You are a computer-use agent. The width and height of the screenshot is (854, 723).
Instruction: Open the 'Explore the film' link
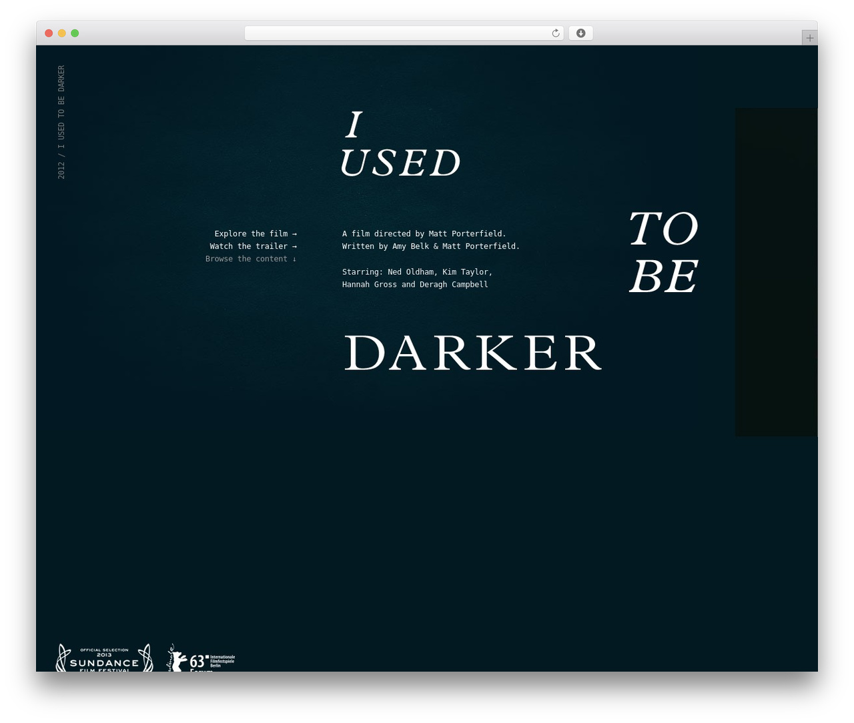tap(256, 233)
